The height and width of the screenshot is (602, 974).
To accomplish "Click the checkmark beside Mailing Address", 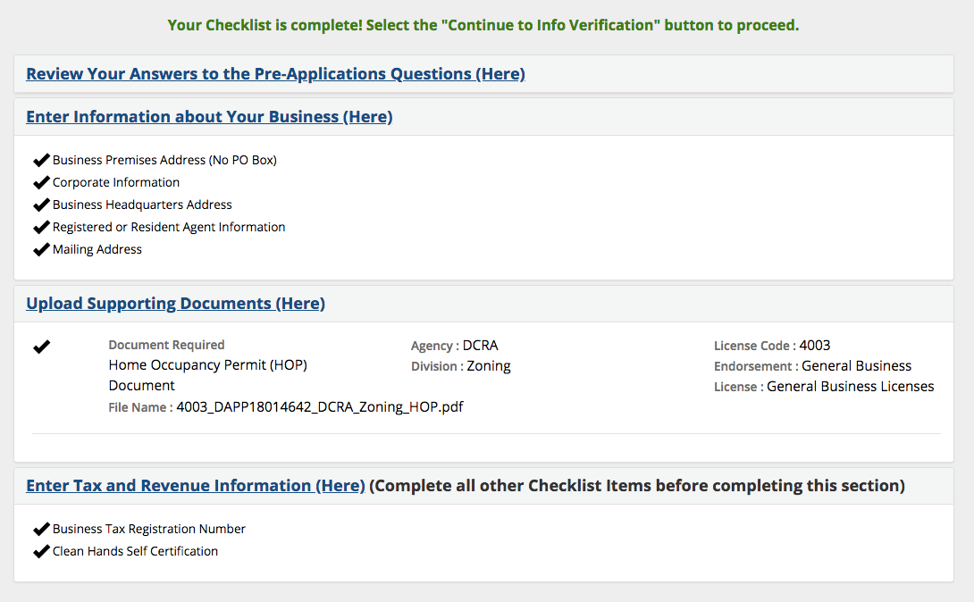I will point(41,248).
